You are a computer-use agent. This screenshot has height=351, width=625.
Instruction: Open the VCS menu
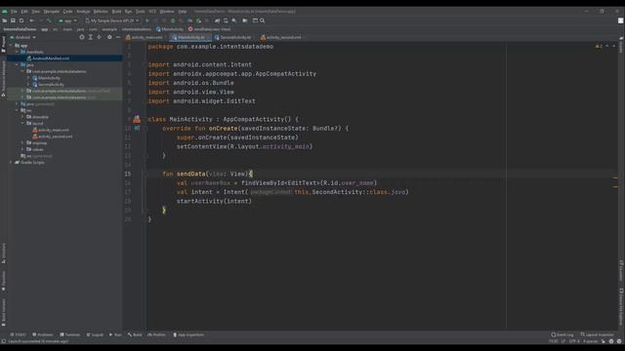click(152, 12)
